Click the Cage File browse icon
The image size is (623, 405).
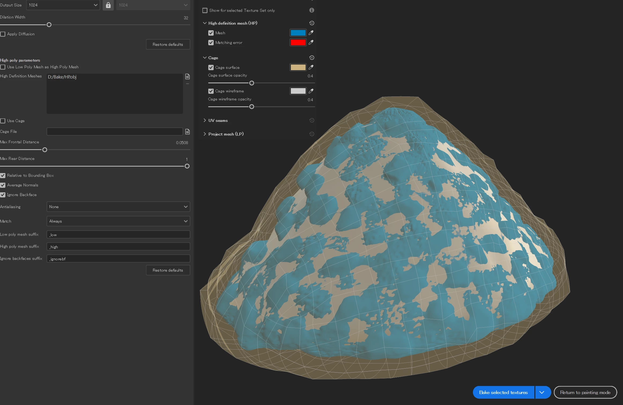(188, 132)
